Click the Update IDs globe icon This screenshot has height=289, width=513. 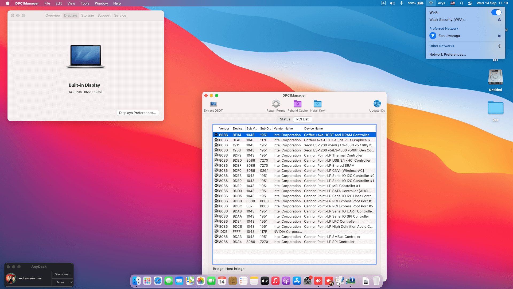point(377,104)
